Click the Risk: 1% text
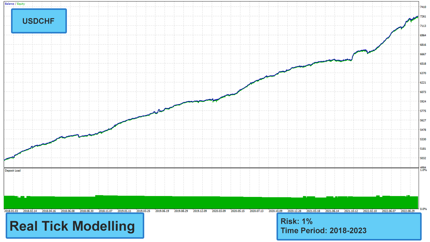The height and width of the screenshot is (242, 430). point(297,221)
